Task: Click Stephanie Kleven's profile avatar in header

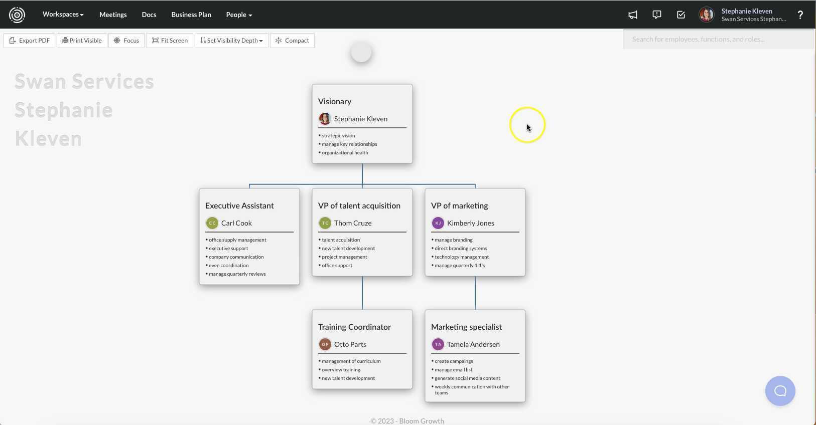Action: [x=706, y=15]
